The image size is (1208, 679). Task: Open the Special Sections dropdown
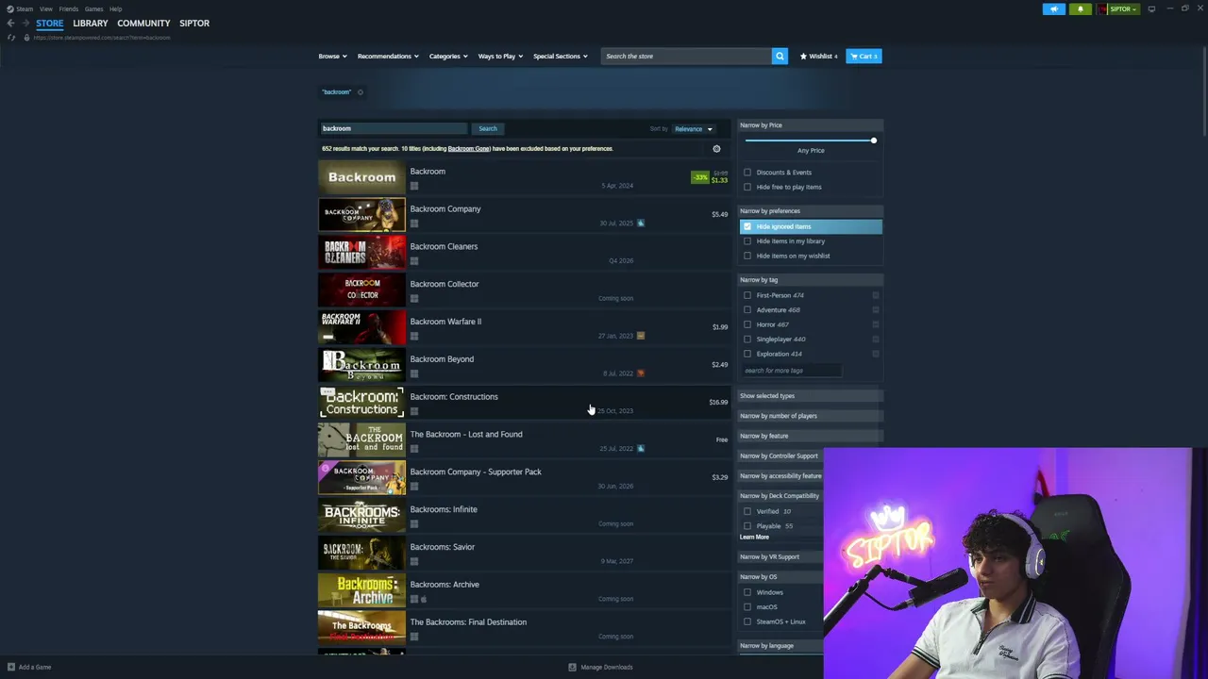(x=561, y=56)
